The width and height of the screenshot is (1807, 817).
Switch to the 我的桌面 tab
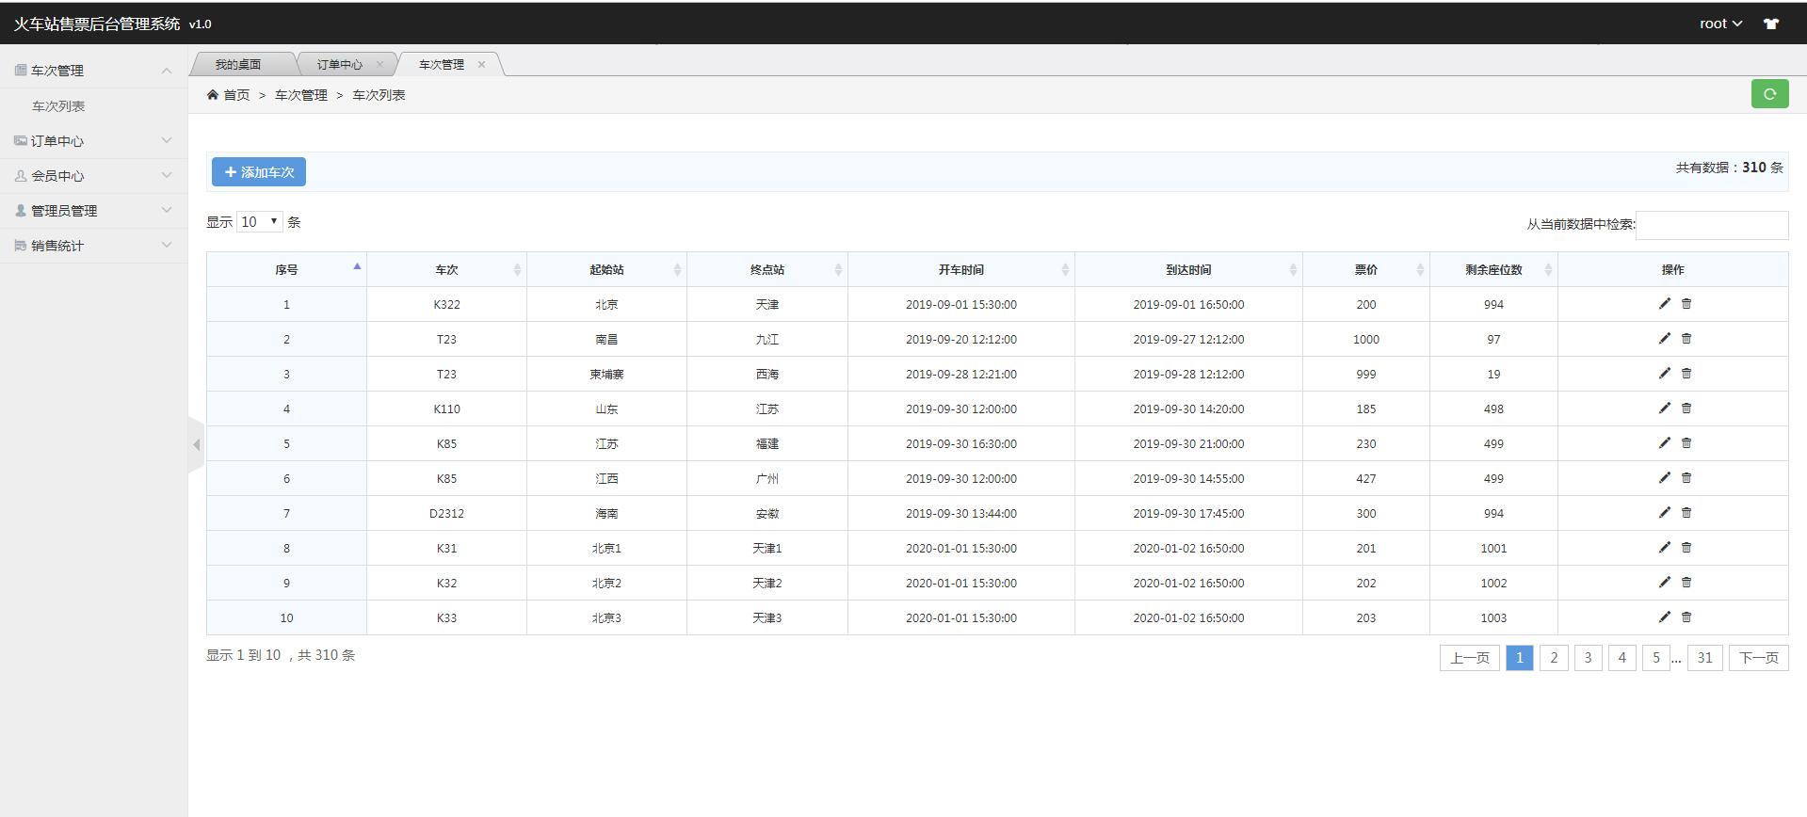[x=238, y=64]
